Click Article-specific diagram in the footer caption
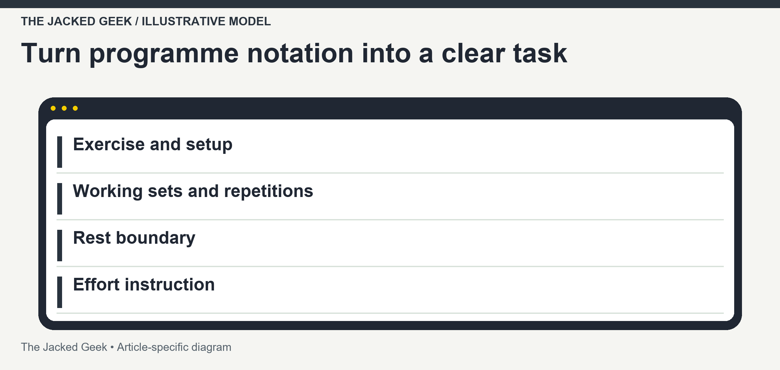780x370 pixels. 174,347
